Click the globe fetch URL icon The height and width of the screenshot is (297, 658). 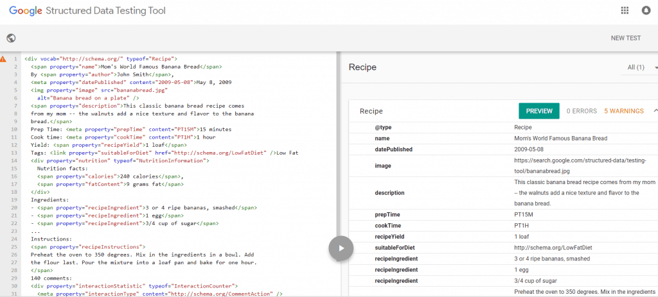click(x=12, y=38)
